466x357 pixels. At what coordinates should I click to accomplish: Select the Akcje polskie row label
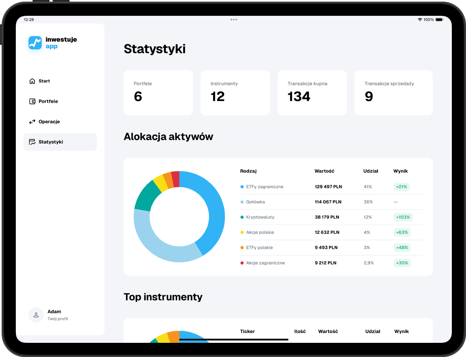tap(260, 233)
